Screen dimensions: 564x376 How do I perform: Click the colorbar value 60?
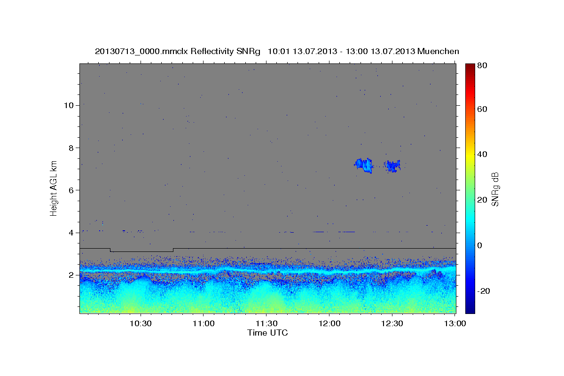pos(483,109)
